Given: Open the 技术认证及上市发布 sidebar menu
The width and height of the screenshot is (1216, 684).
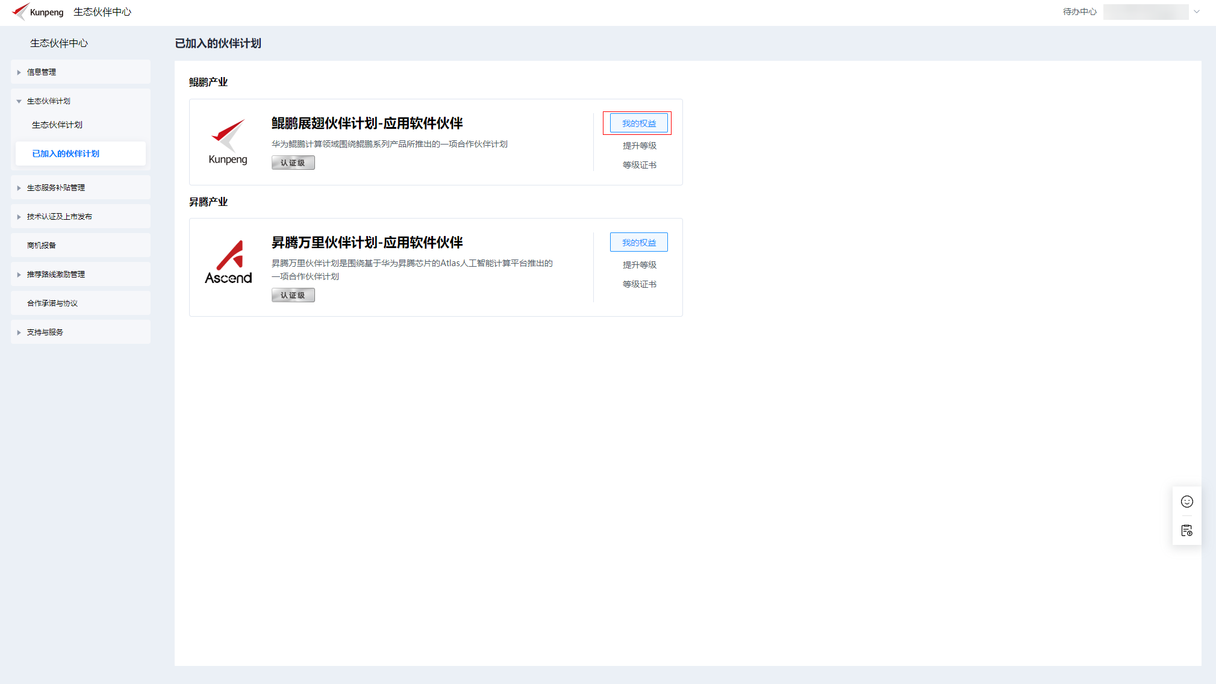Looking at the screenshot, I should click(81, 216).
